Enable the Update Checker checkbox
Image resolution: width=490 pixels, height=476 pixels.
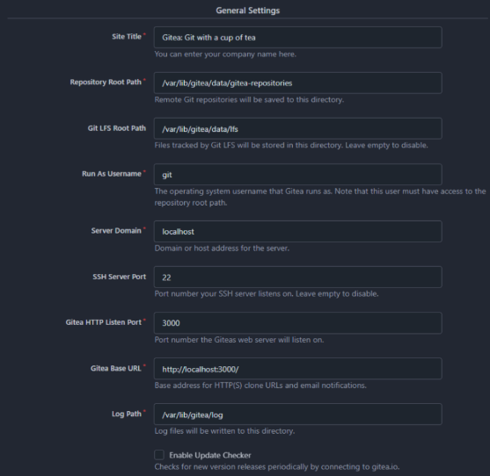point(159,455)
